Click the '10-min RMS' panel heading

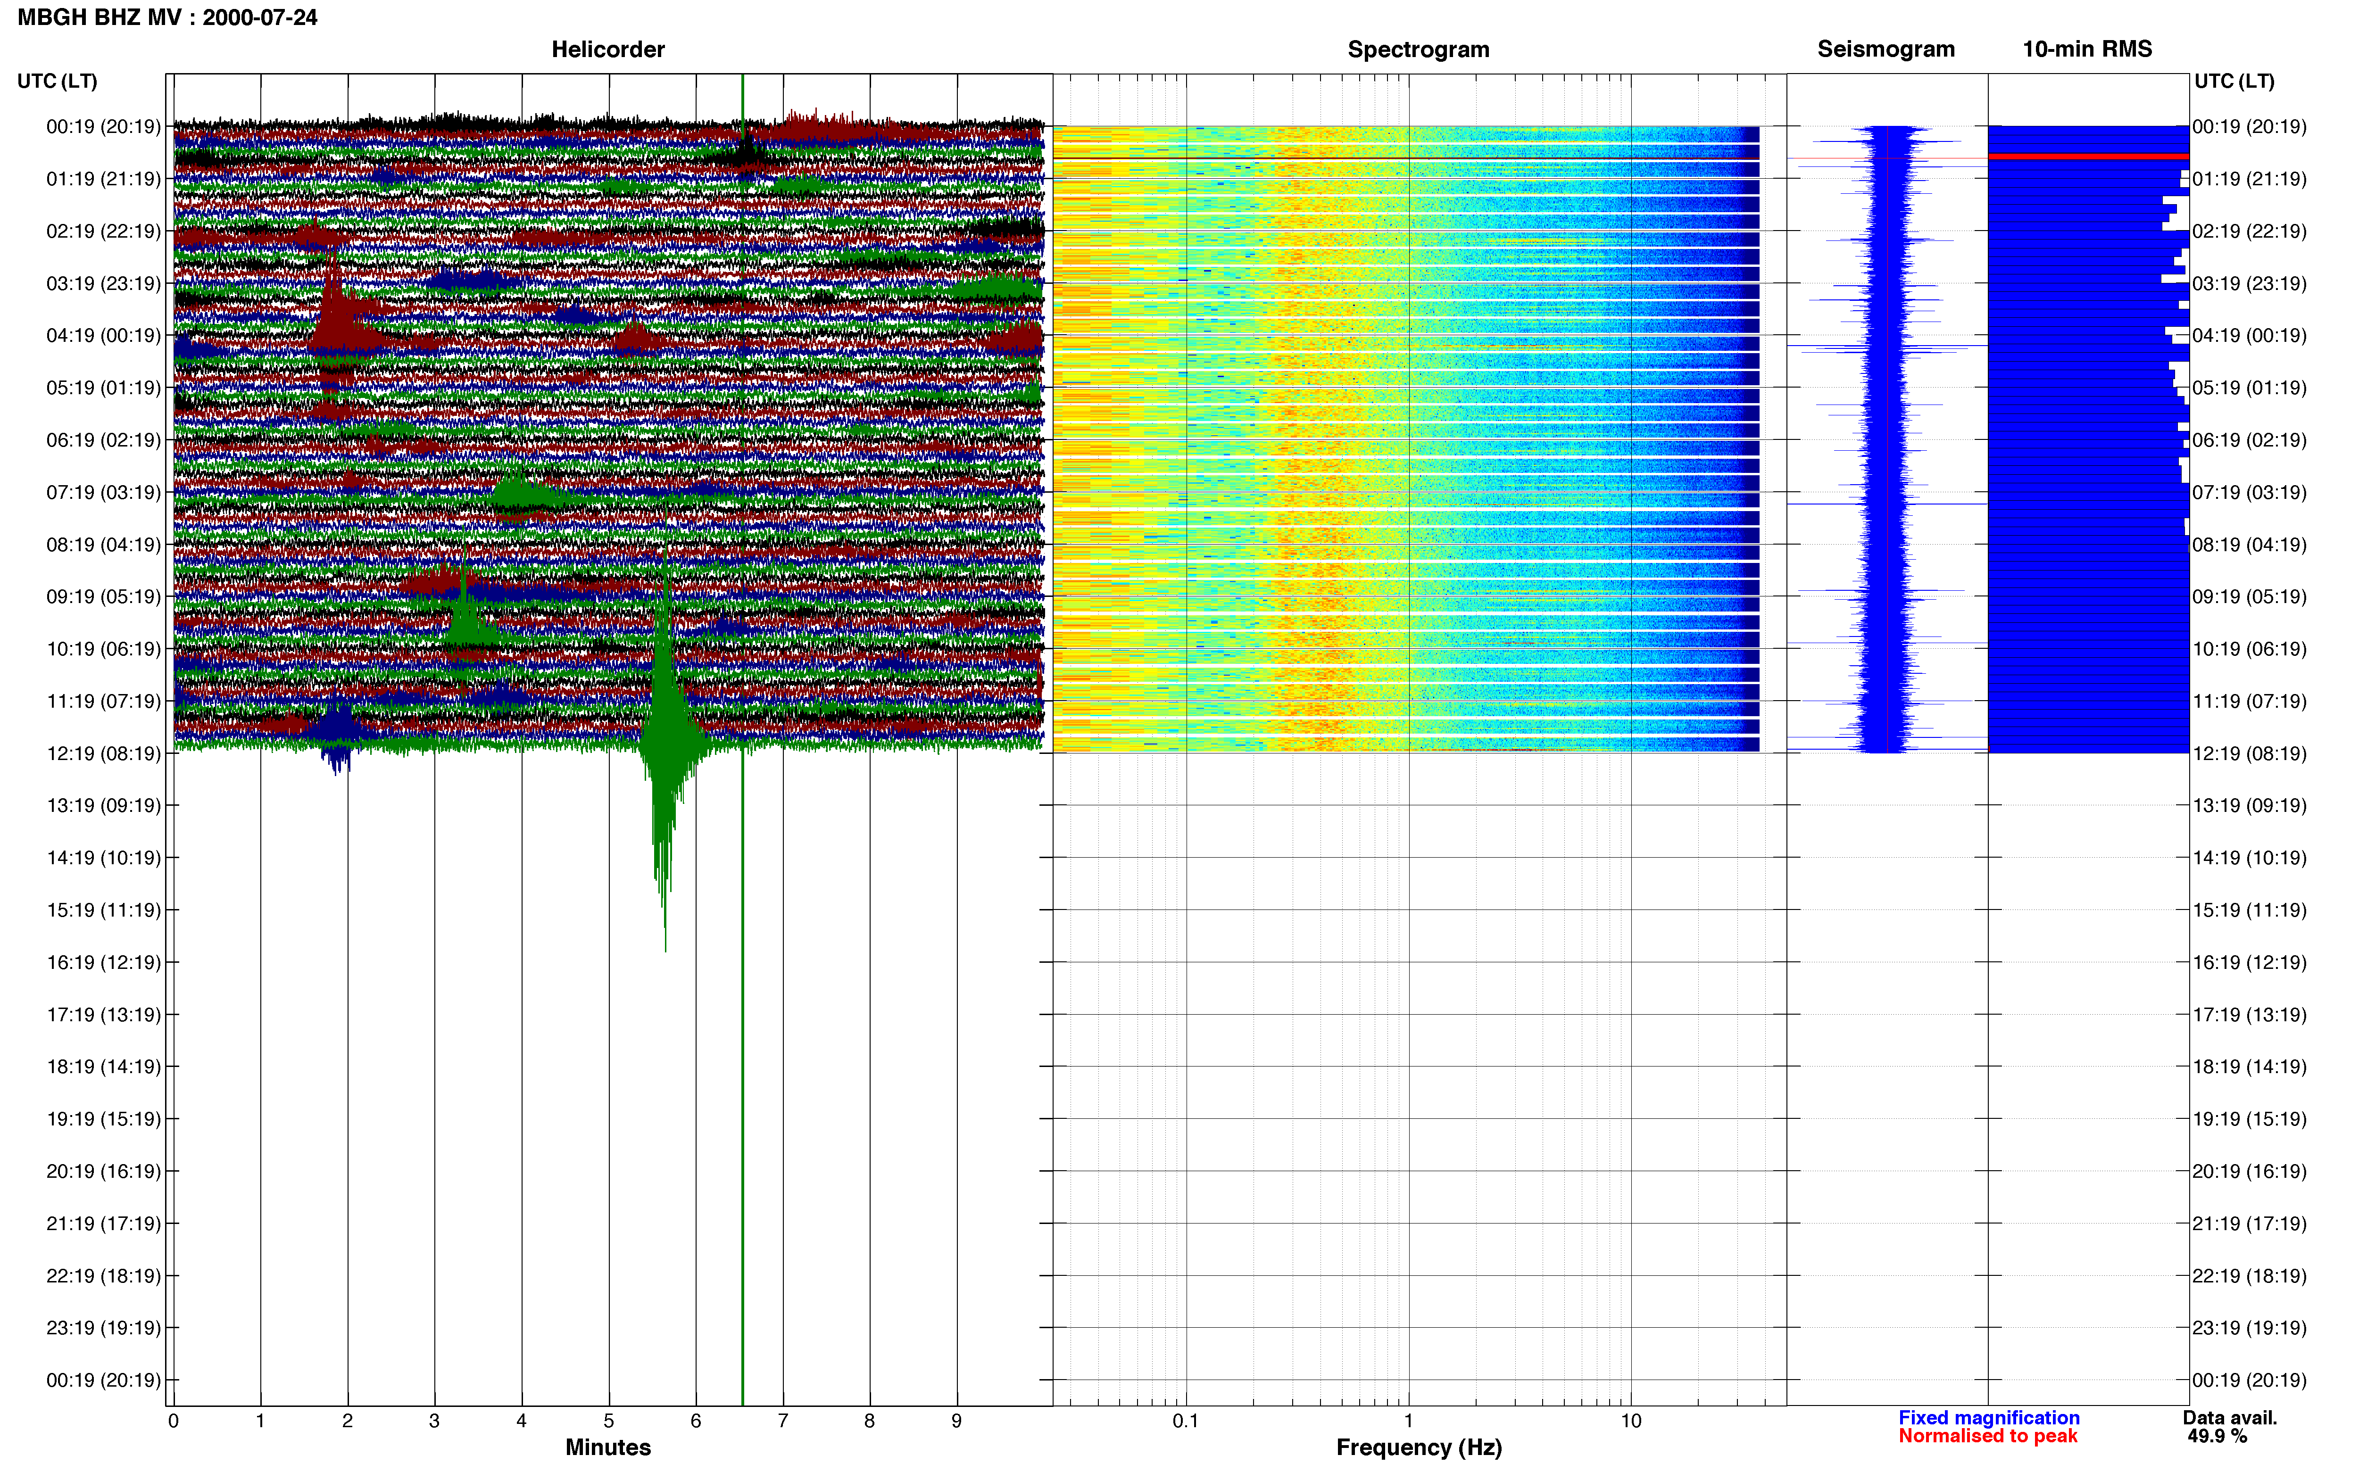pos(2087,49)
